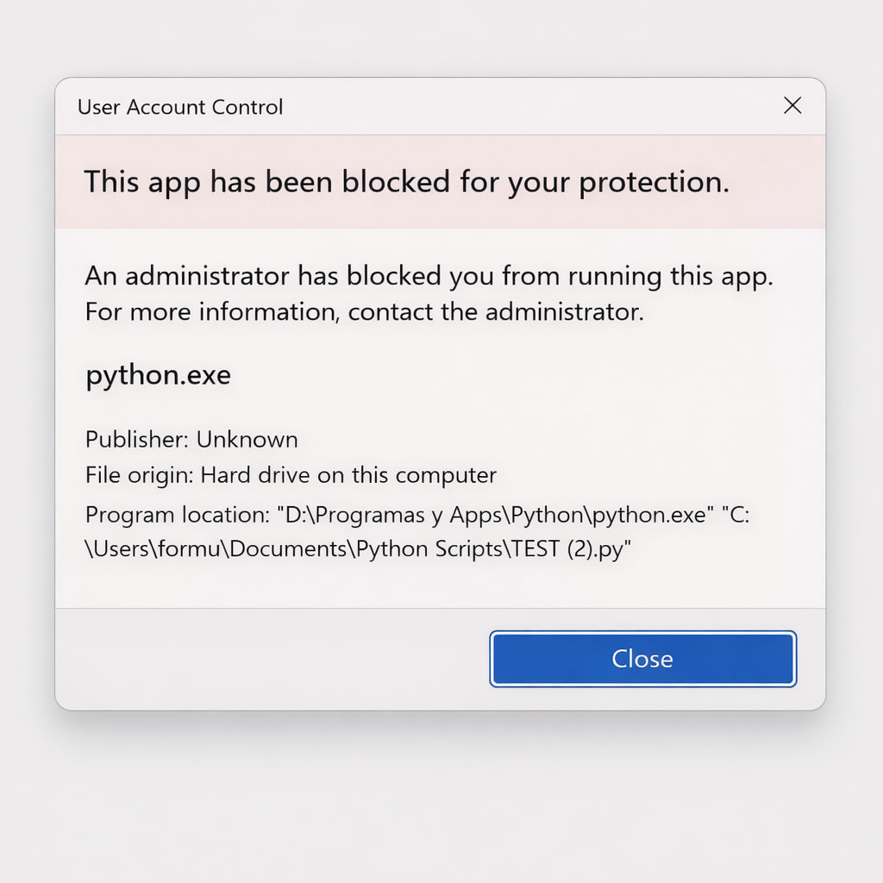Click the empty footer area left of Close
Image resolution: width=883 pixels, height=883 pixels.
259,659
